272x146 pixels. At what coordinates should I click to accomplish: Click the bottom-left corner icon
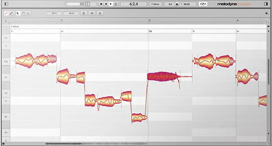pos(3,144)
